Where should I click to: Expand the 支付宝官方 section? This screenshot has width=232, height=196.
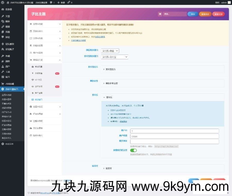coord(162,69)
